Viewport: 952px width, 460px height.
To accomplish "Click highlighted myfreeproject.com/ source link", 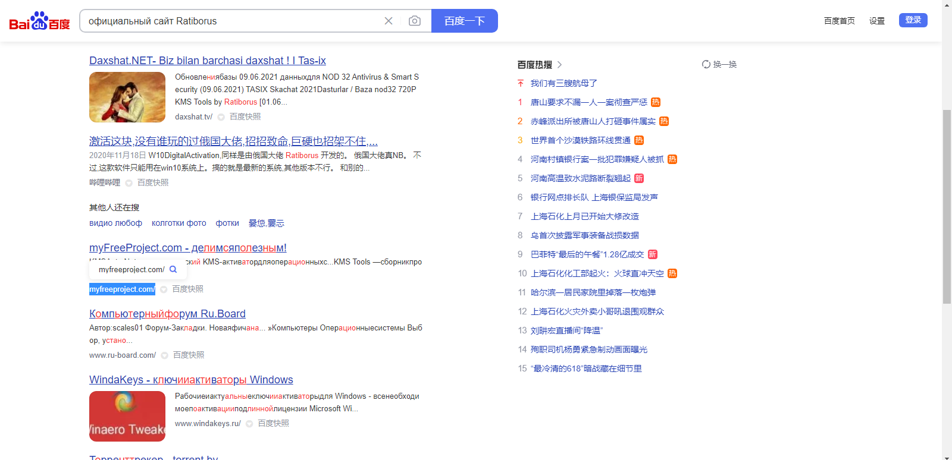I will [122, 289].
